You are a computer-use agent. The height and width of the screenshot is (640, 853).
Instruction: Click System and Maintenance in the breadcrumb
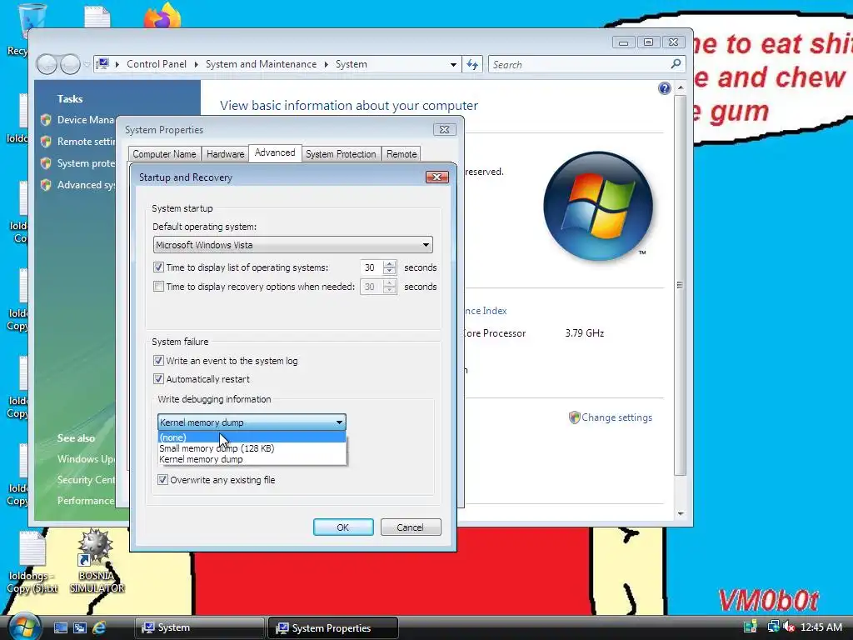click(261, 64)
